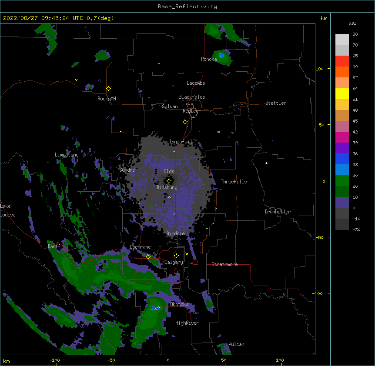The image size is (375, 366).
Task: Select the Olds label
Action: coord(169,171)
